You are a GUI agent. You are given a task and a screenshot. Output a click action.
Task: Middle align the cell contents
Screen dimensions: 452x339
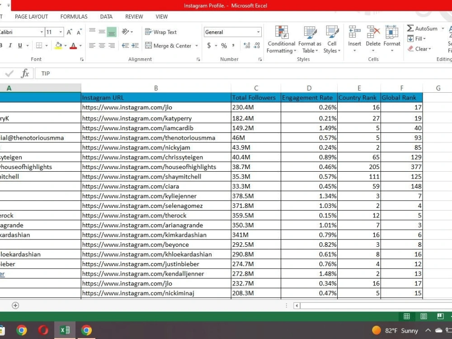click(x=102, y=32)
